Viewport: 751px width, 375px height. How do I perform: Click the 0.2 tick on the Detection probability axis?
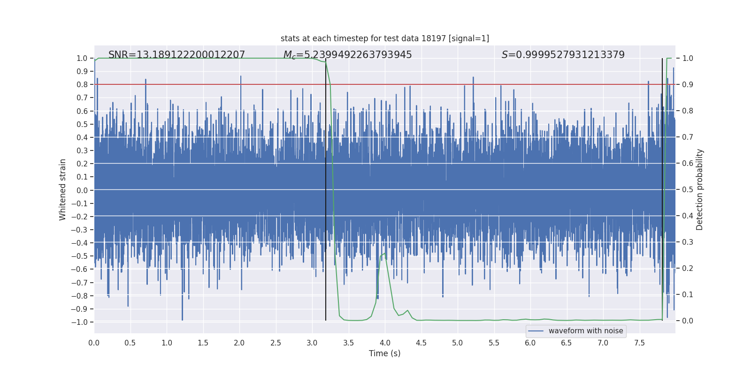(688, 268)
